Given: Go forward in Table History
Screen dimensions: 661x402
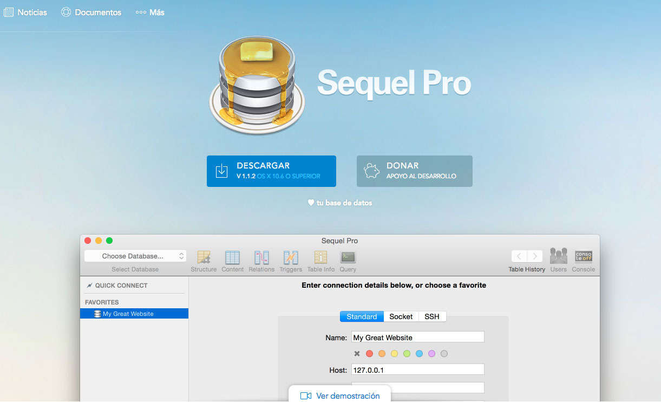Looking at the screenshot, I should [x=535, y=256].
